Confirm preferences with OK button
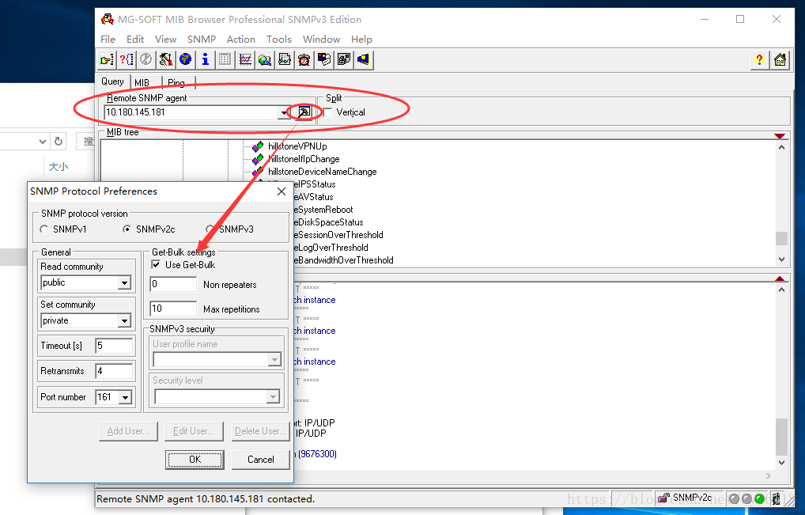Screen dimensions: 805x515 [195, 460]
